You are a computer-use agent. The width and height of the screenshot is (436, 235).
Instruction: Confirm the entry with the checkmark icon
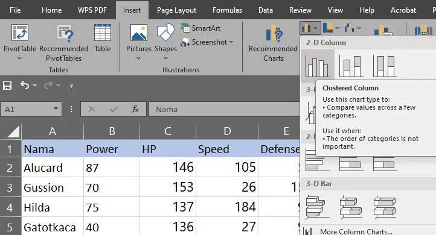[114, 109]
